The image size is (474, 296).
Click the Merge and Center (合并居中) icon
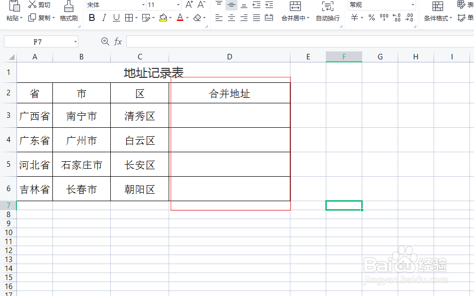(x=295, y=6)
